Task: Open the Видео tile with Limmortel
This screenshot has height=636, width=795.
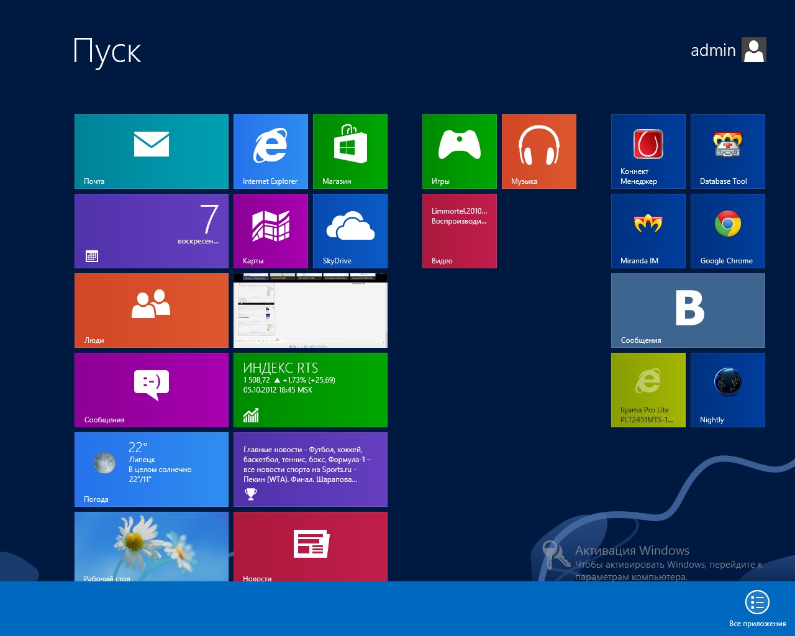Action: [459, 230]
